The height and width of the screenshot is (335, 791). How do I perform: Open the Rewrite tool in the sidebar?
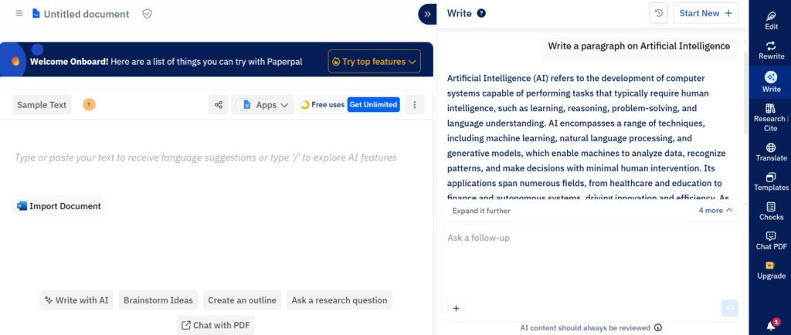[x=771, y=50]
